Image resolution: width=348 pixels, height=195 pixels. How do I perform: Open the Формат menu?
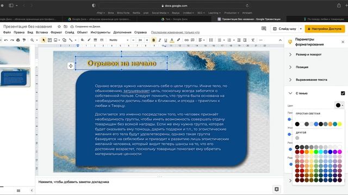56,32
